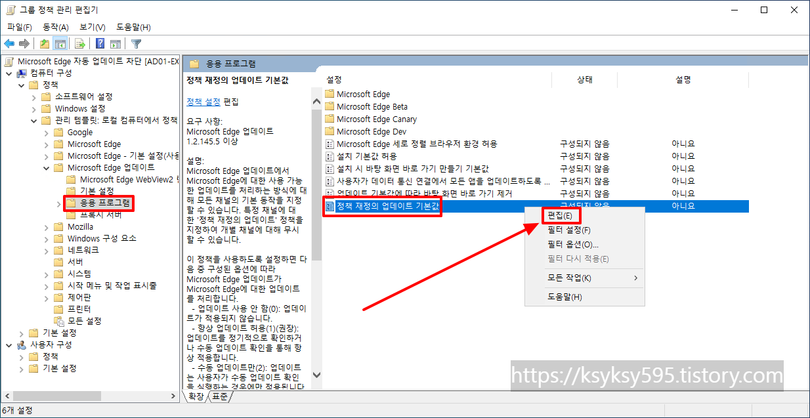Click the folder icon in the 응용 프로그램 header

pos(194,64)
